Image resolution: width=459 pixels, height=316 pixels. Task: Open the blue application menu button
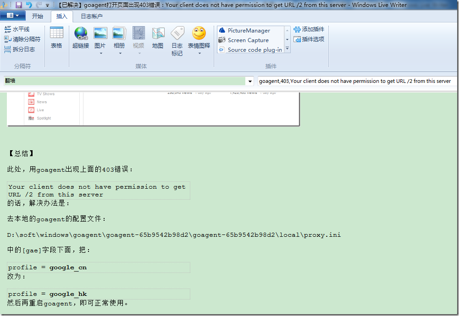[13, 16]
